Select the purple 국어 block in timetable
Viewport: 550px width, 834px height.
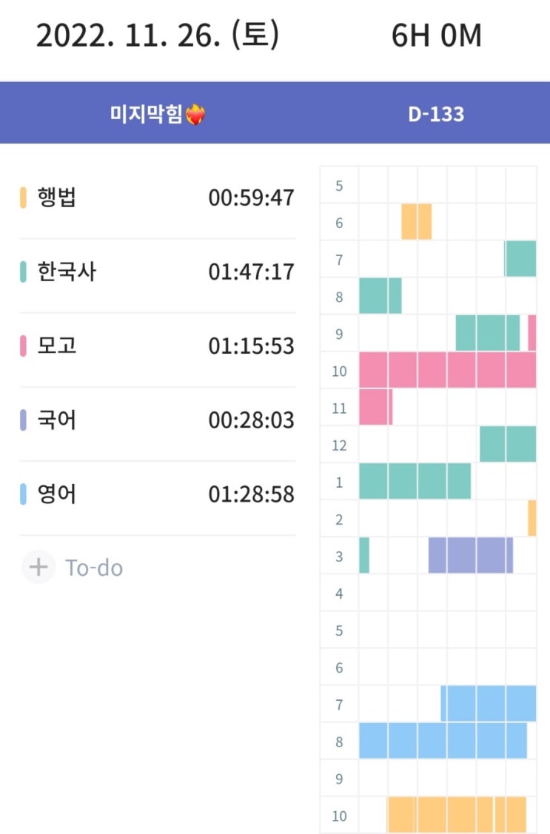(x=470, y=555)
